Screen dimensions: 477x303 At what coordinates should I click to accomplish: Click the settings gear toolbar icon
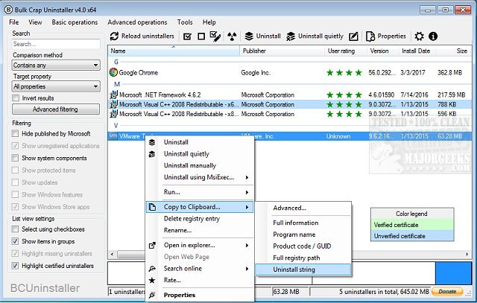coord(420,36)
